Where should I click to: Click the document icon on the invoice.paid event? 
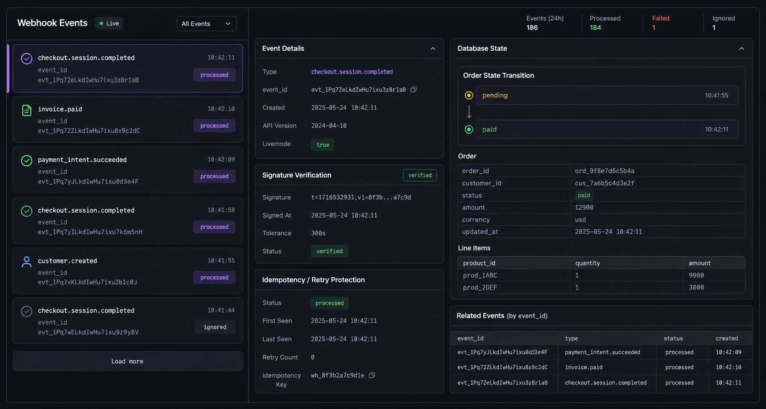click(27, 110)
